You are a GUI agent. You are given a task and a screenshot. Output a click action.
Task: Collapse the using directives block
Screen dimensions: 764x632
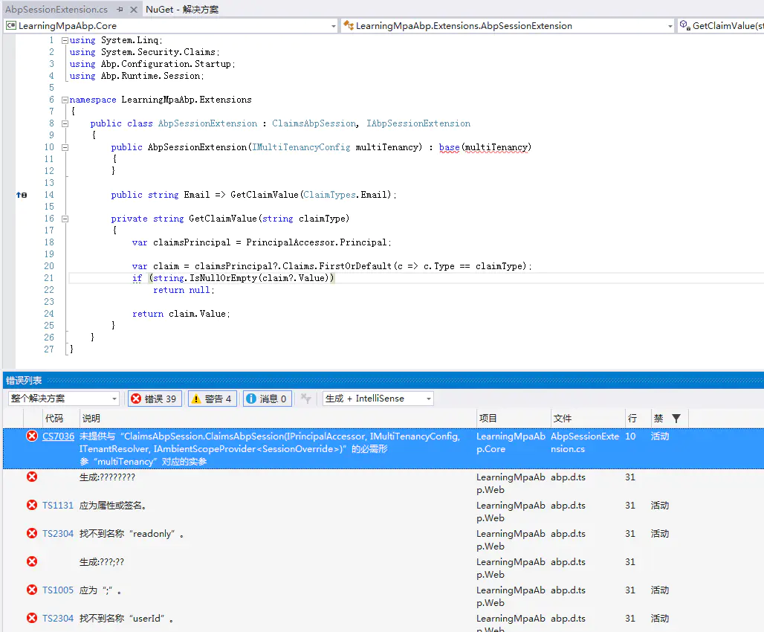point(65,40)
